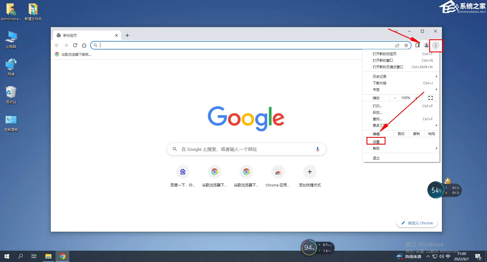Image resolution: width=487 pixels, height=262 pixels.
Task: Click the profile avatar icon
Action: [426, 45]
